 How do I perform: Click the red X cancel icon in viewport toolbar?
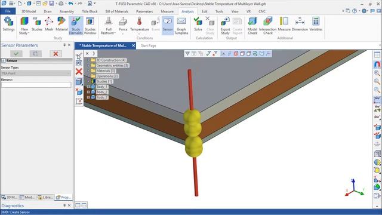pyautogui.click(x=79, y=72)
